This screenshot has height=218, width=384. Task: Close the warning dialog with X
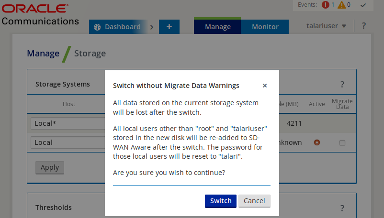(x=264, y=86)
